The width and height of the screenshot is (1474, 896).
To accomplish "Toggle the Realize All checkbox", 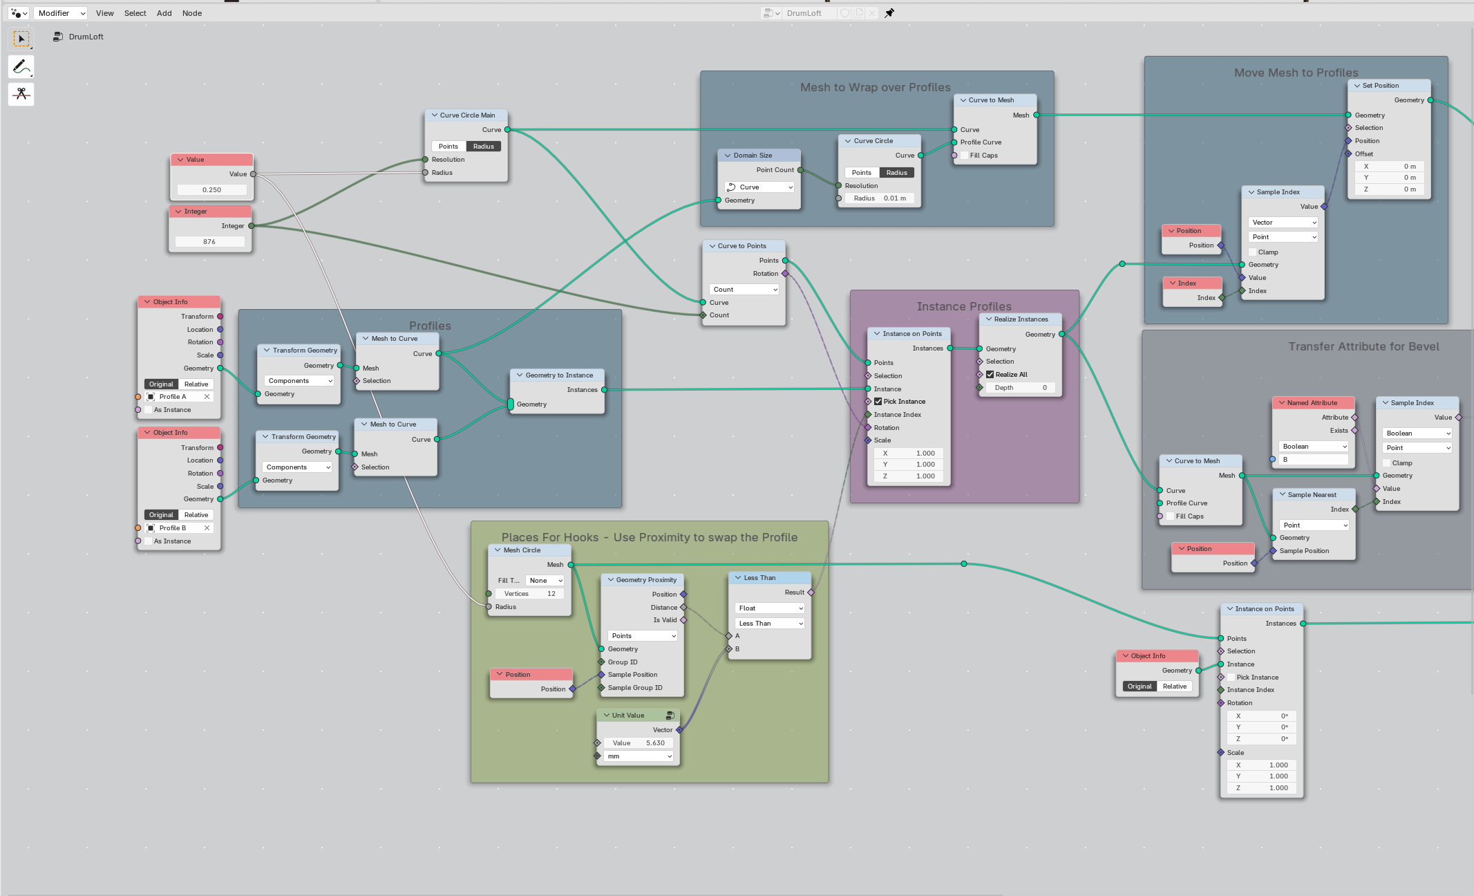I will (x=990, y=375).
